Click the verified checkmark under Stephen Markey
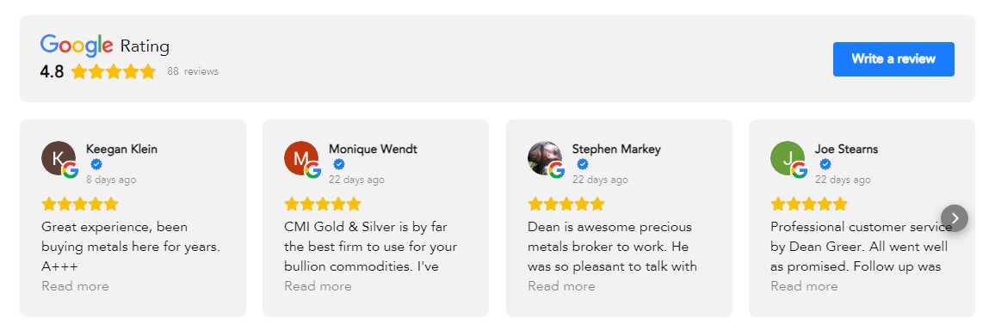995x330 pixels. click(583, 165)
